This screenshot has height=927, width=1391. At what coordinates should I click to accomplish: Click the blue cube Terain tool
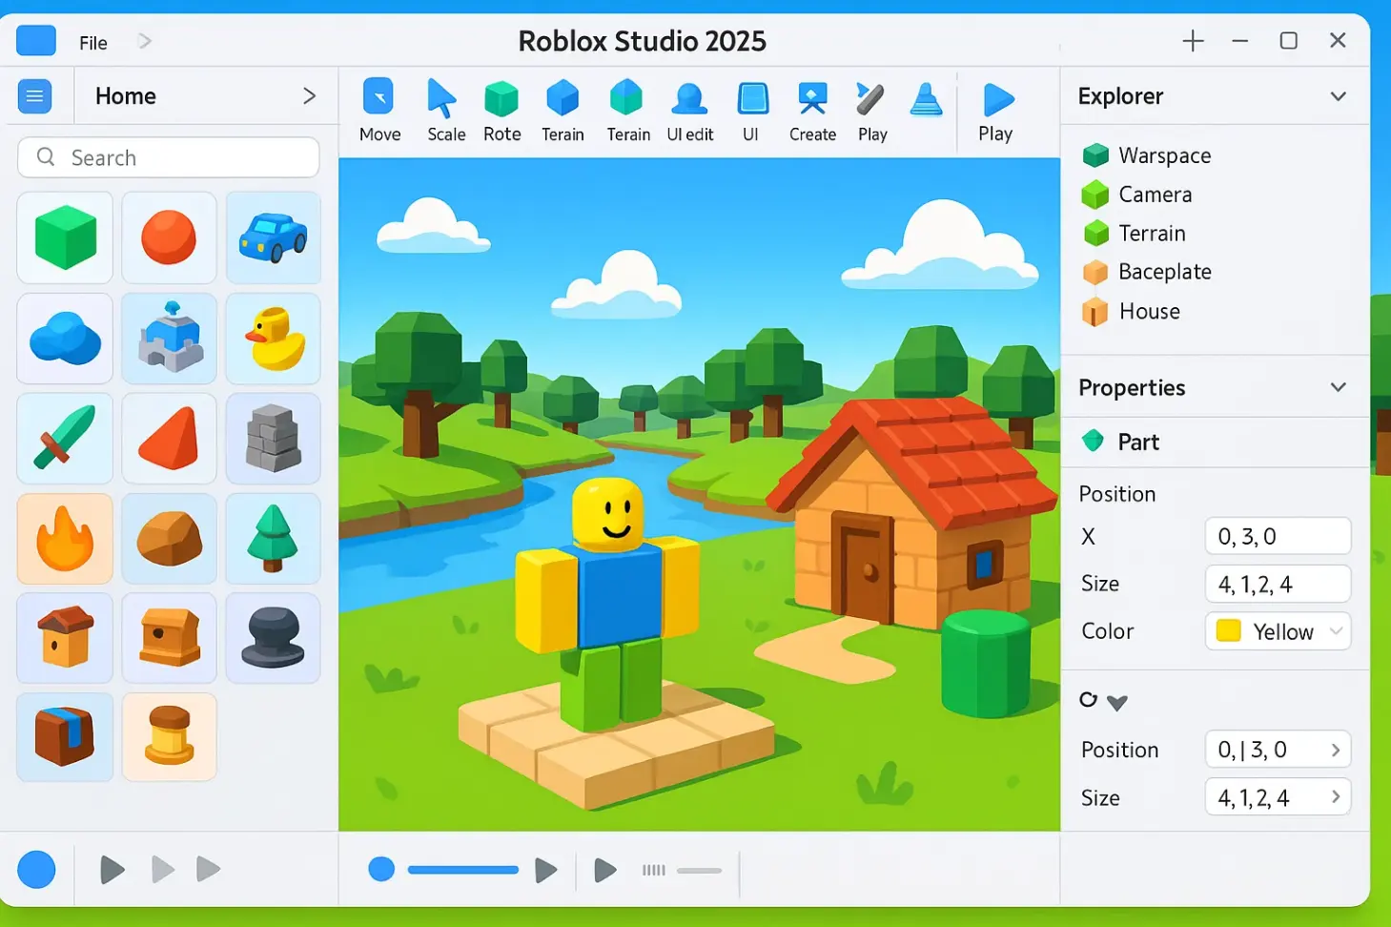coord(563,111)
